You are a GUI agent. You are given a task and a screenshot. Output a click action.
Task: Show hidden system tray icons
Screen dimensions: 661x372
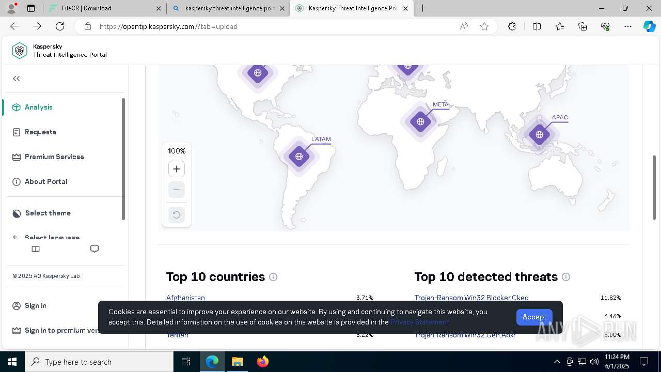point(557,362)
